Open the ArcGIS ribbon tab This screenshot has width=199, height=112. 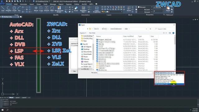click(x=84, y=4)
